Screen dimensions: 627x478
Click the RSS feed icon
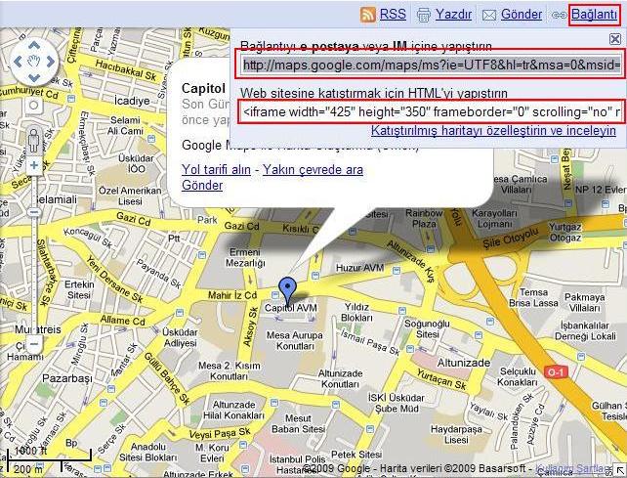[x=368, y=15]
